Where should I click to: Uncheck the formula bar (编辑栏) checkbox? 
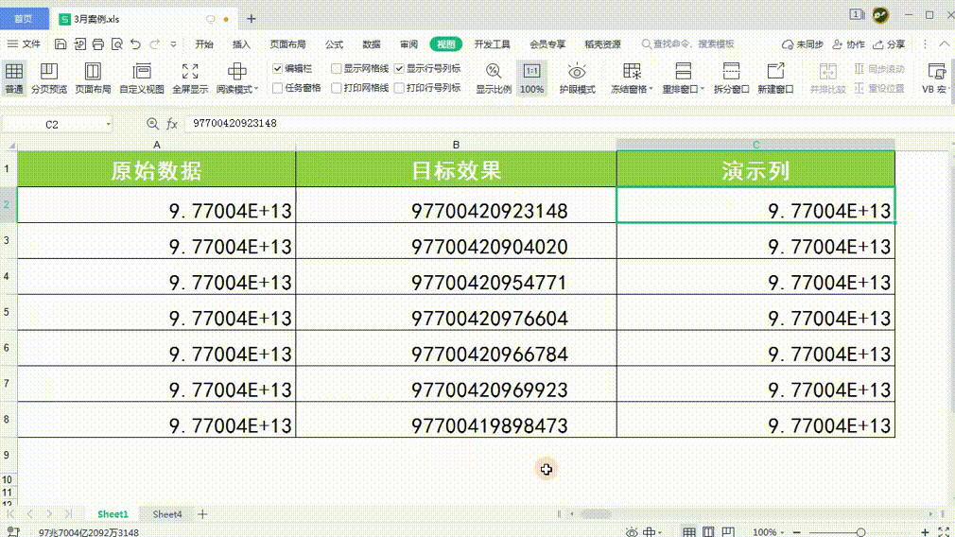[x=278, y=69]
